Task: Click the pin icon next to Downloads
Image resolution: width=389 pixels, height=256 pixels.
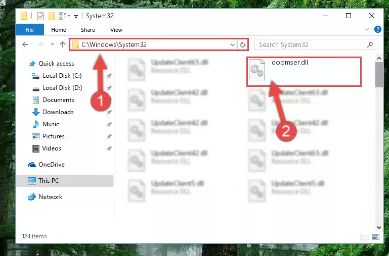Action: pos(109,112)
